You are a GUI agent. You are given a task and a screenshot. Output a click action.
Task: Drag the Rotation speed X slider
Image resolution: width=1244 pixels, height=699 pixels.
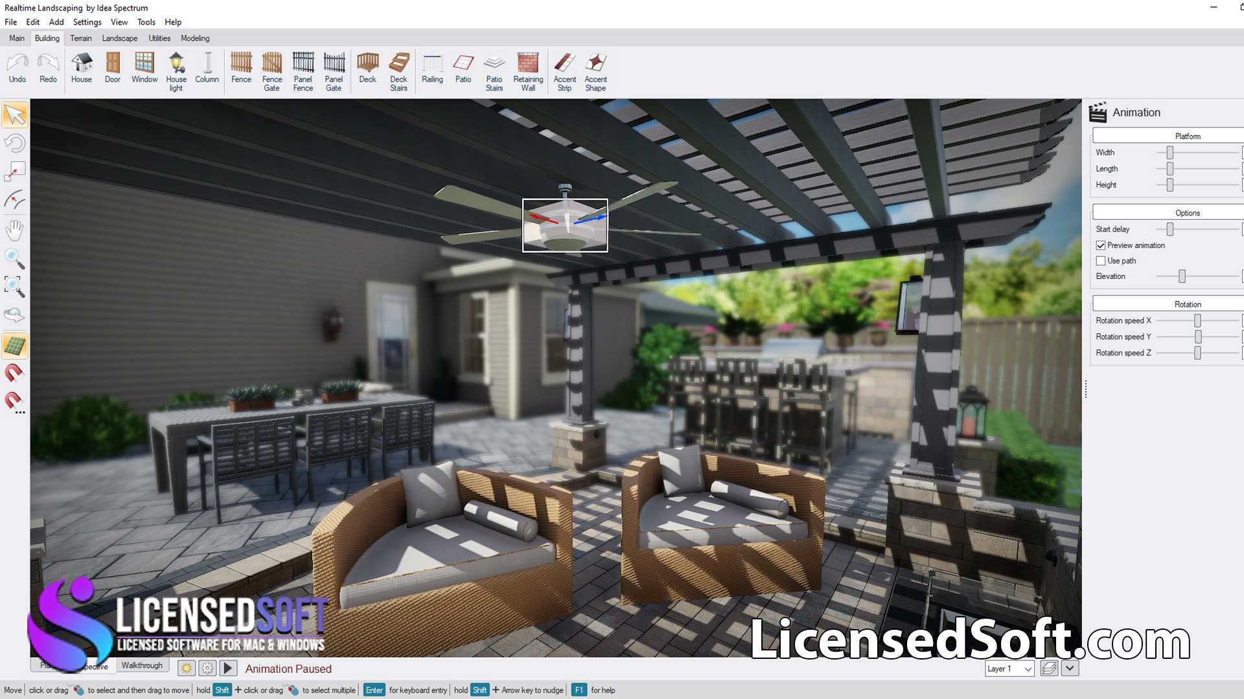coord(1197,320)
